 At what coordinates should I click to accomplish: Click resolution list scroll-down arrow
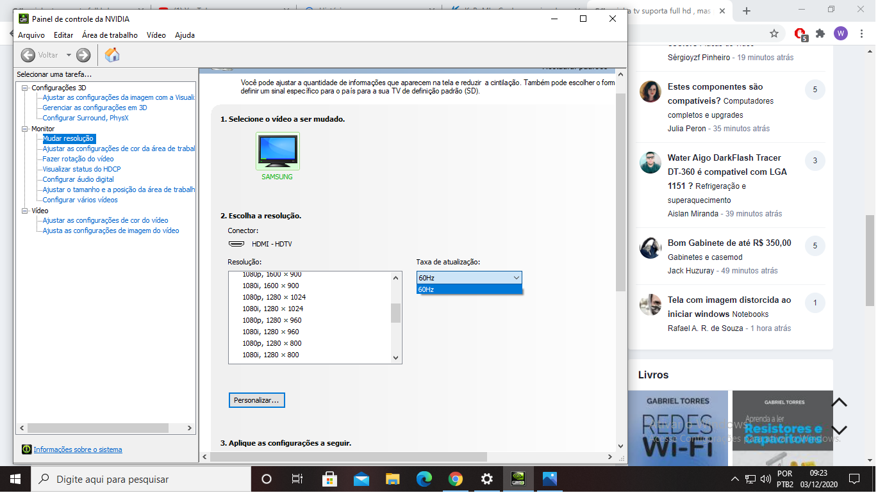(395, 358)
